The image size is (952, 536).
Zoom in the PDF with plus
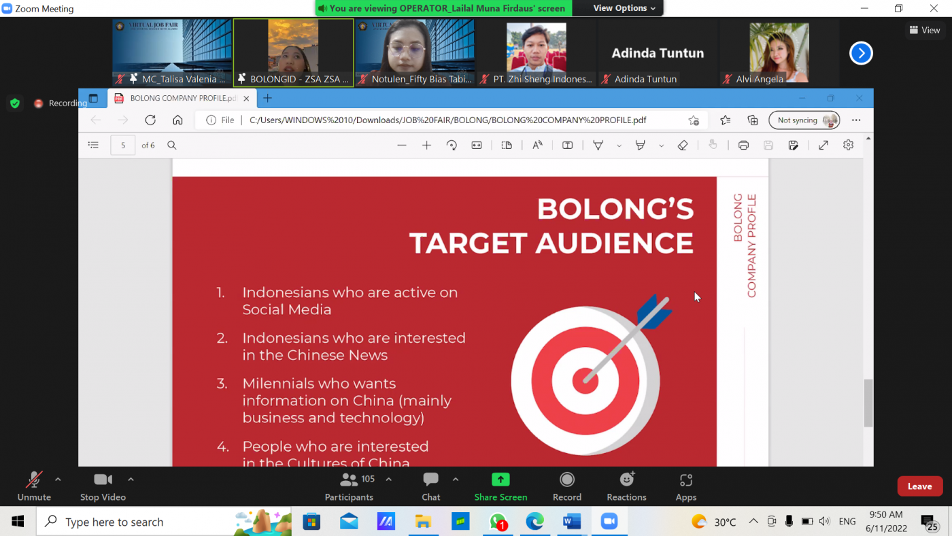pyautogui.click(x=426, y=145)
